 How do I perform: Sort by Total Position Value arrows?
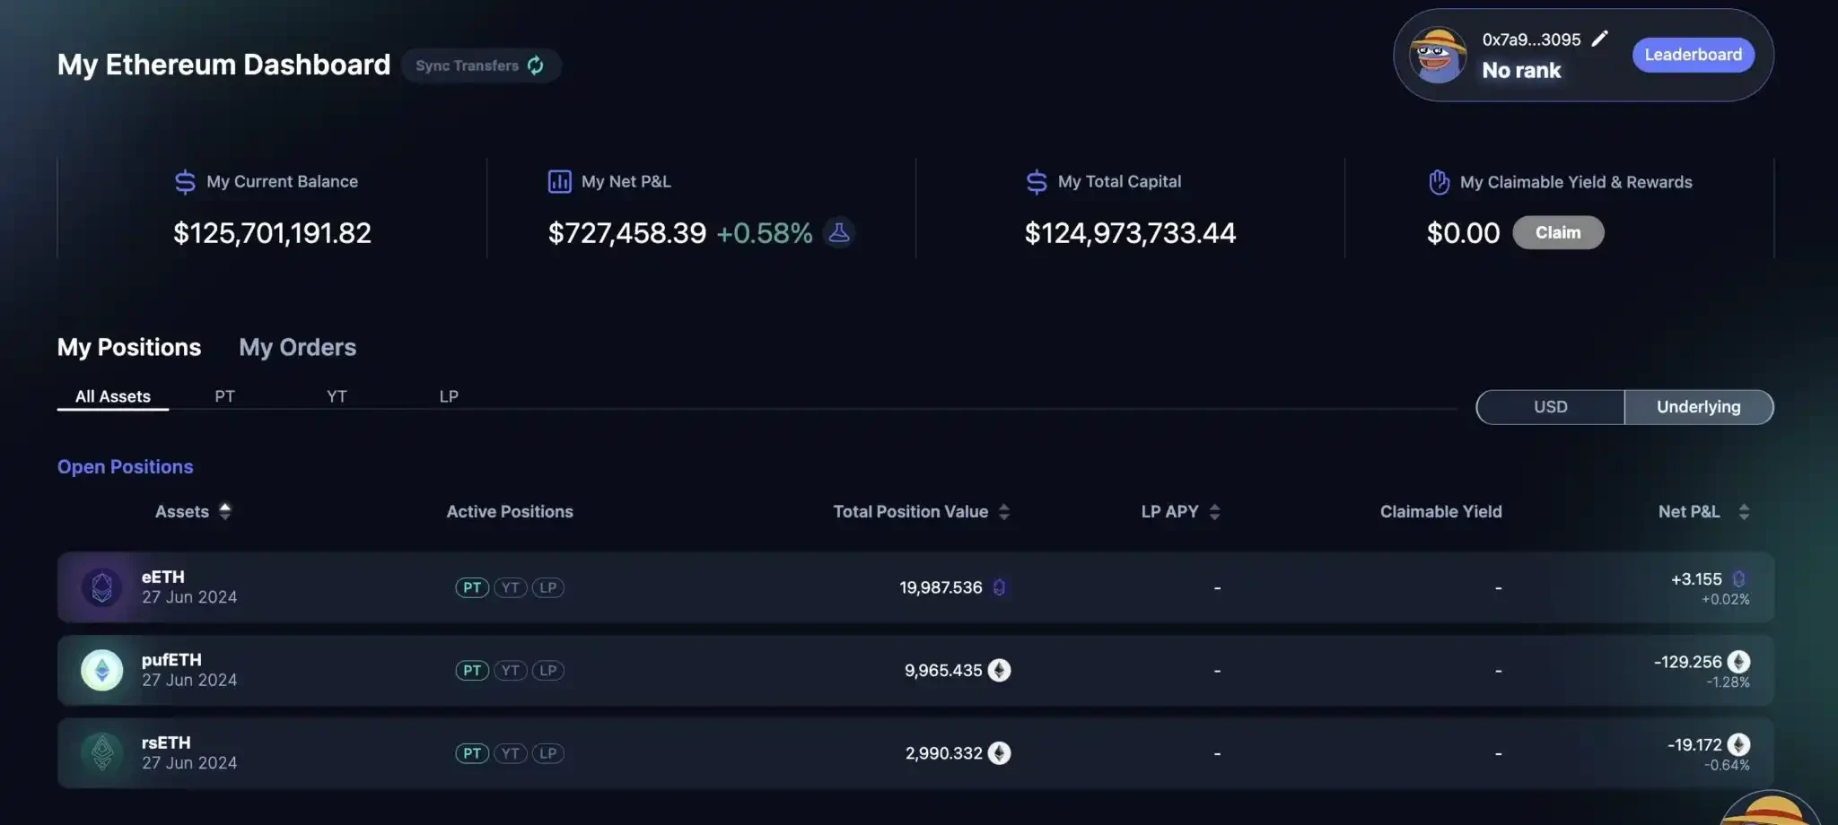[1004, 512]
